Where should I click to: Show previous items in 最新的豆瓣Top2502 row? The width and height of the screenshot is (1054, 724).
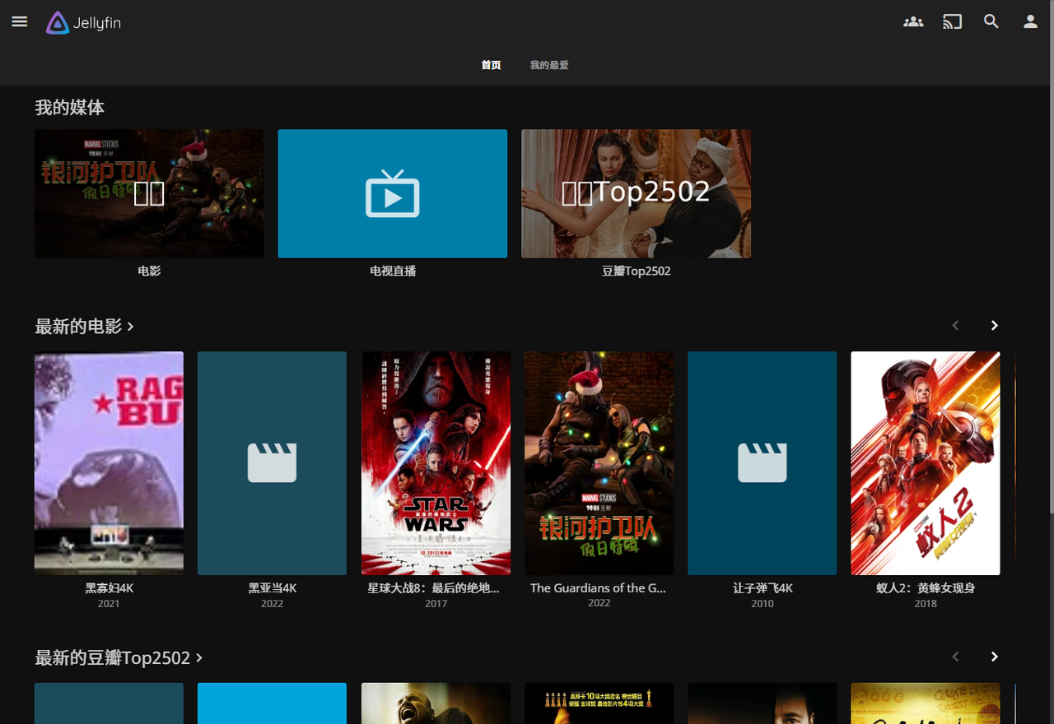[x=955, y=657]
